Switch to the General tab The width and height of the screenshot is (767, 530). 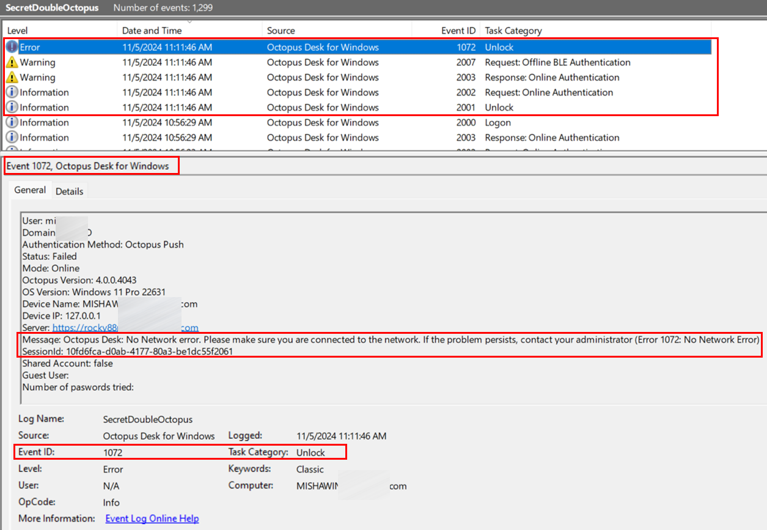[30, 190]
